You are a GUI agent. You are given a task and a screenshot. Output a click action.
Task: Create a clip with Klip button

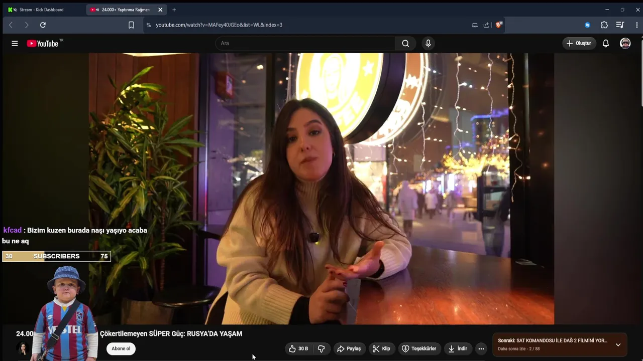click(x=381, y=348)
